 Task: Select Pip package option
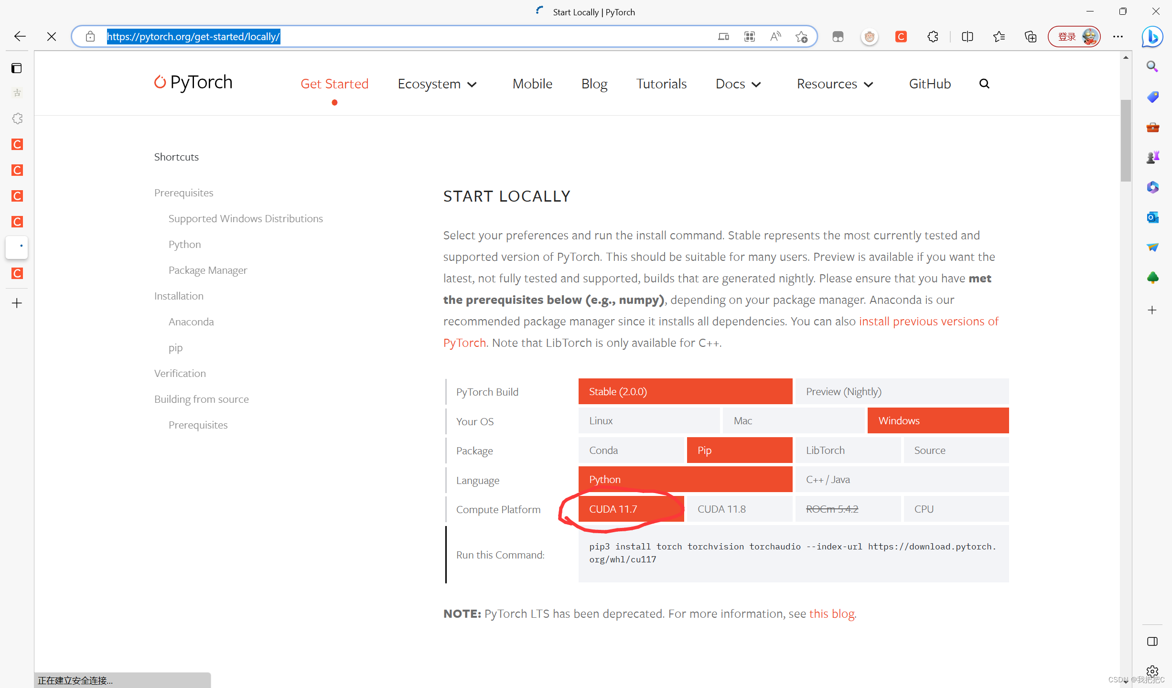point(740,450)
